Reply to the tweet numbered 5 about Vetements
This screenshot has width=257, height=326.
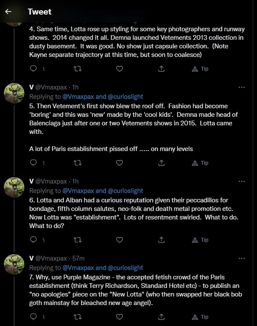[x=34, y=163]
